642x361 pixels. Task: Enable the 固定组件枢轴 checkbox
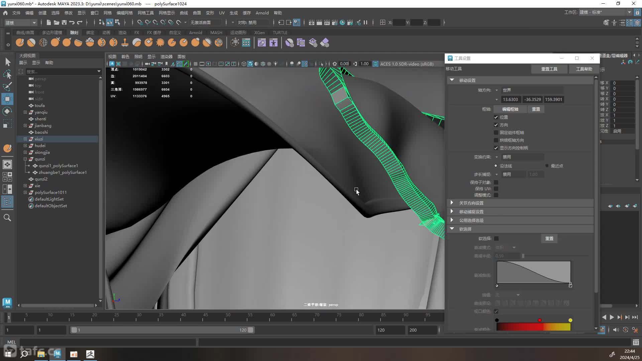coord(496,133)
